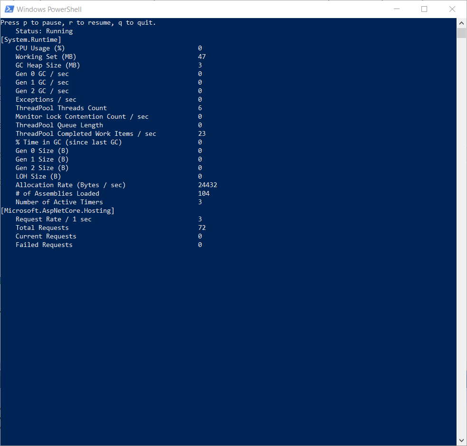467x446 pixels.
Task: Click the Total Requests value '72'
Action: [202, 228]
